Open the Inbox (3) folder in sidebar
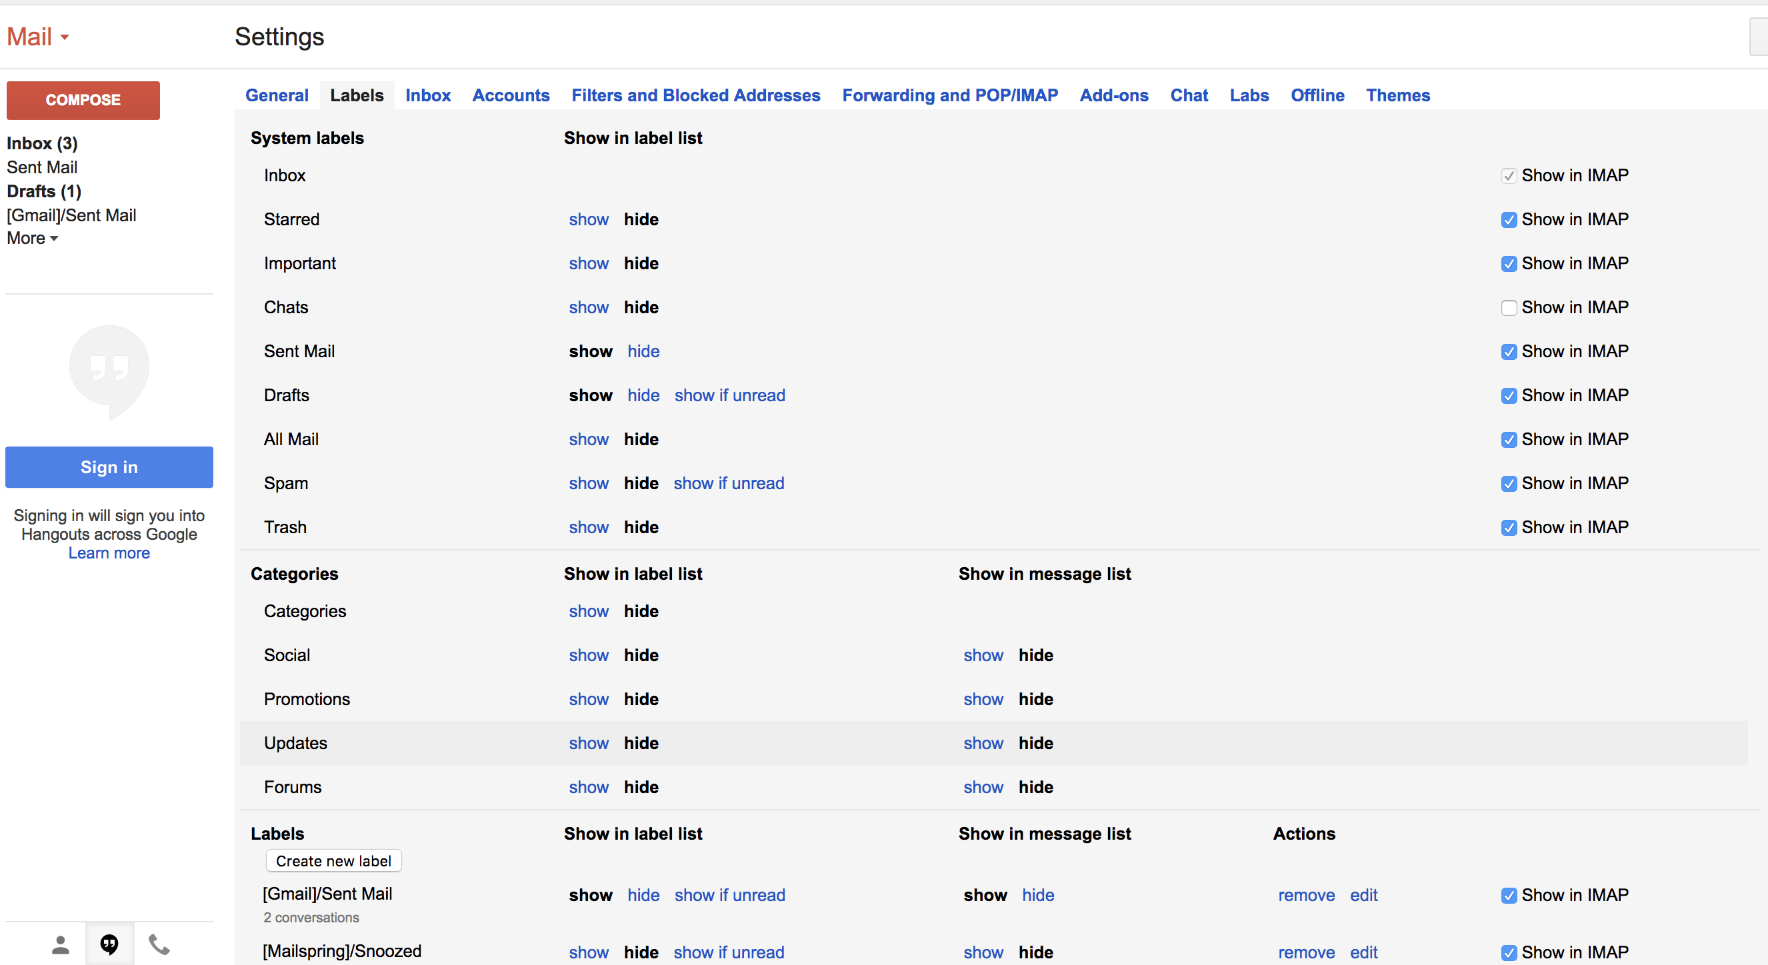Viewport: 1768px width, 965px height. click(41, 143)
